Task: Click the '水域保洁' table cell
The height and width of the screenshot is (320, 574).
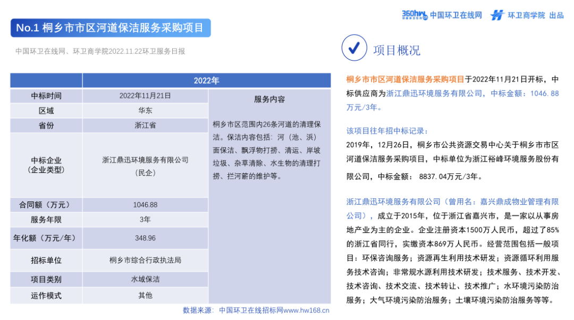Action: 145,280
